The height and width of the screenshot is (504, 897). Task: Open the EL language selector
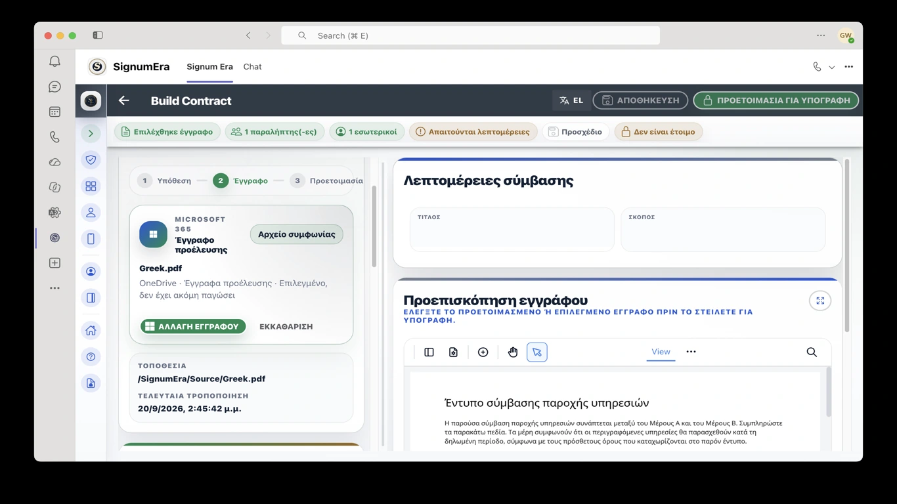(571, 100)
